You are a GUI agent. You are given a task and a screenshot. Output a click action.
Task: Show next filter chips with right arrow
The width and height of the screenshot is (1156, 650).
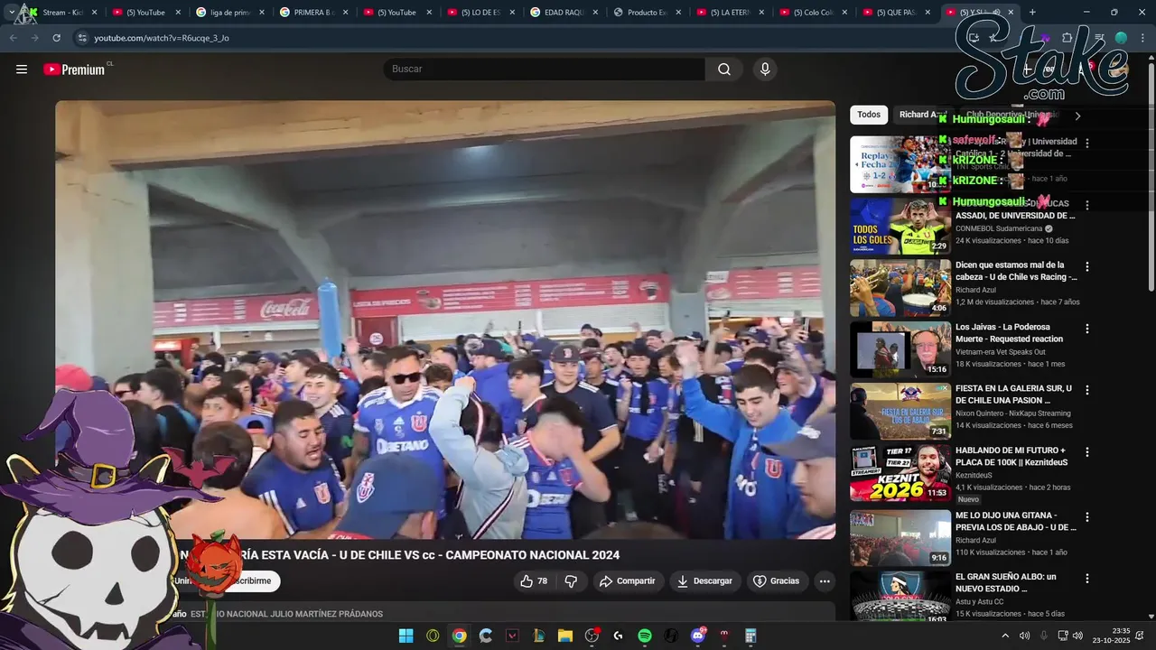(1077, 116)
